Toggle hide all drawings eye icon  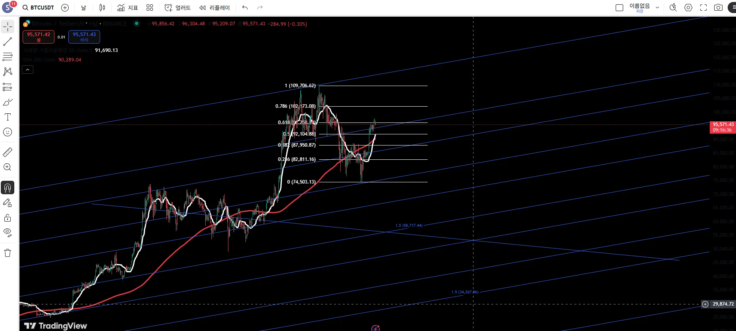click(8, 233)
